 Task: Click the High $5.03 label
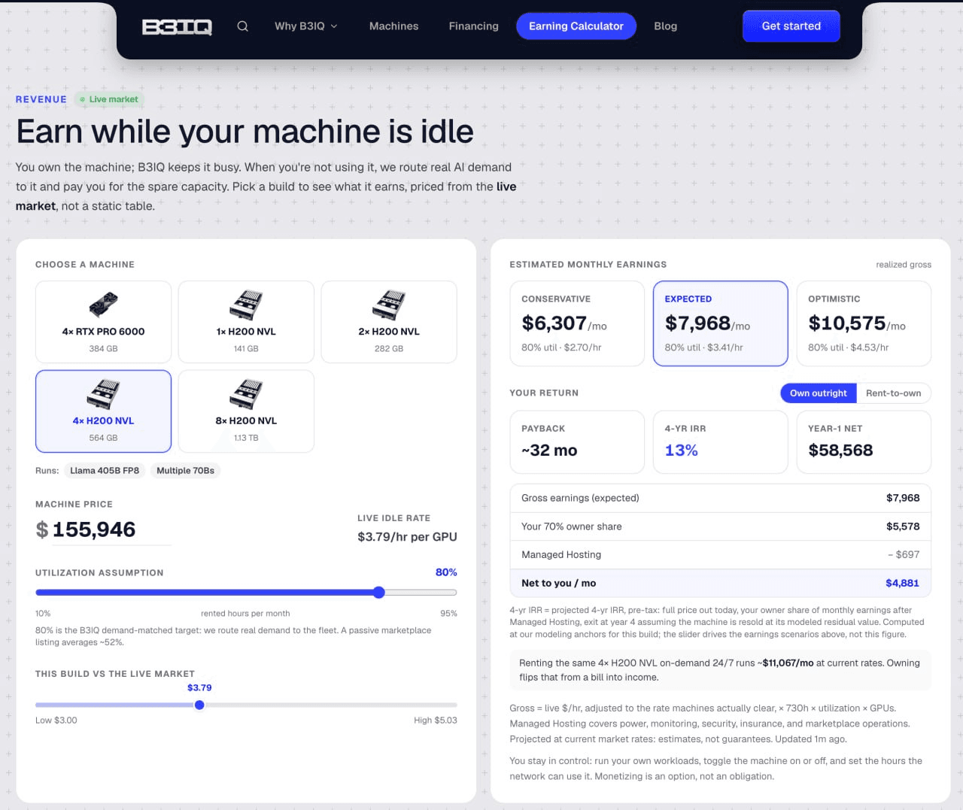click(x=436, y=721)
